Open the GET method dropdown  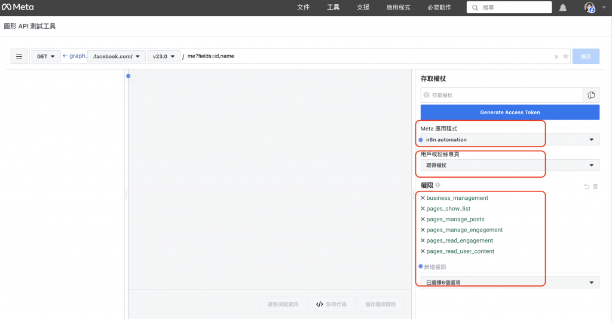[46, 57]
